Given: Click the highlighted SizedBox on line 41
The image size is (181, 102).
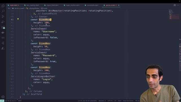Looking at the screenshot, I should click(44, 20).
